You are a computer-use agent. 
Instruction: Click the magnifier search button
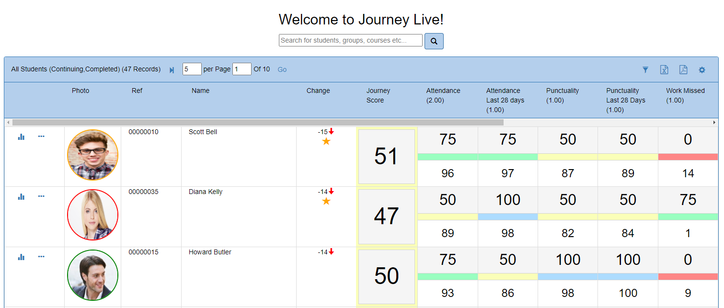(434, 41)
